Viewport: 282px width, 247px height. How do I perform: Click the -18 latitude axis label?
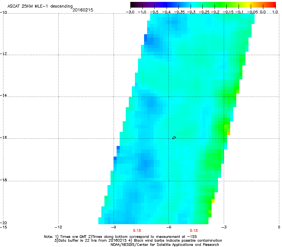tap(3, 180)
